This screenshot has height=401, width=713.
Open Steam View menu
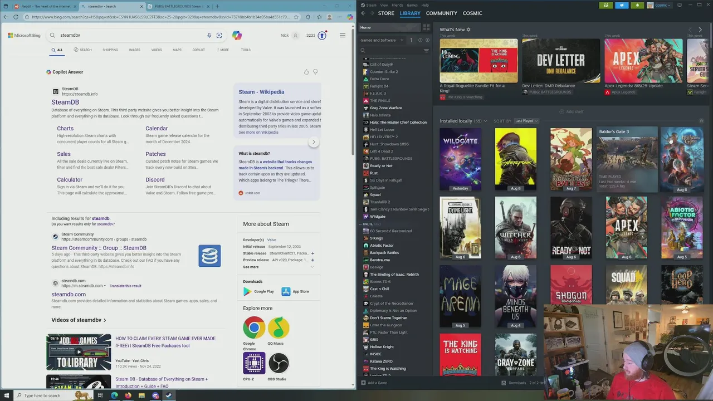click(x=384, y=5)
